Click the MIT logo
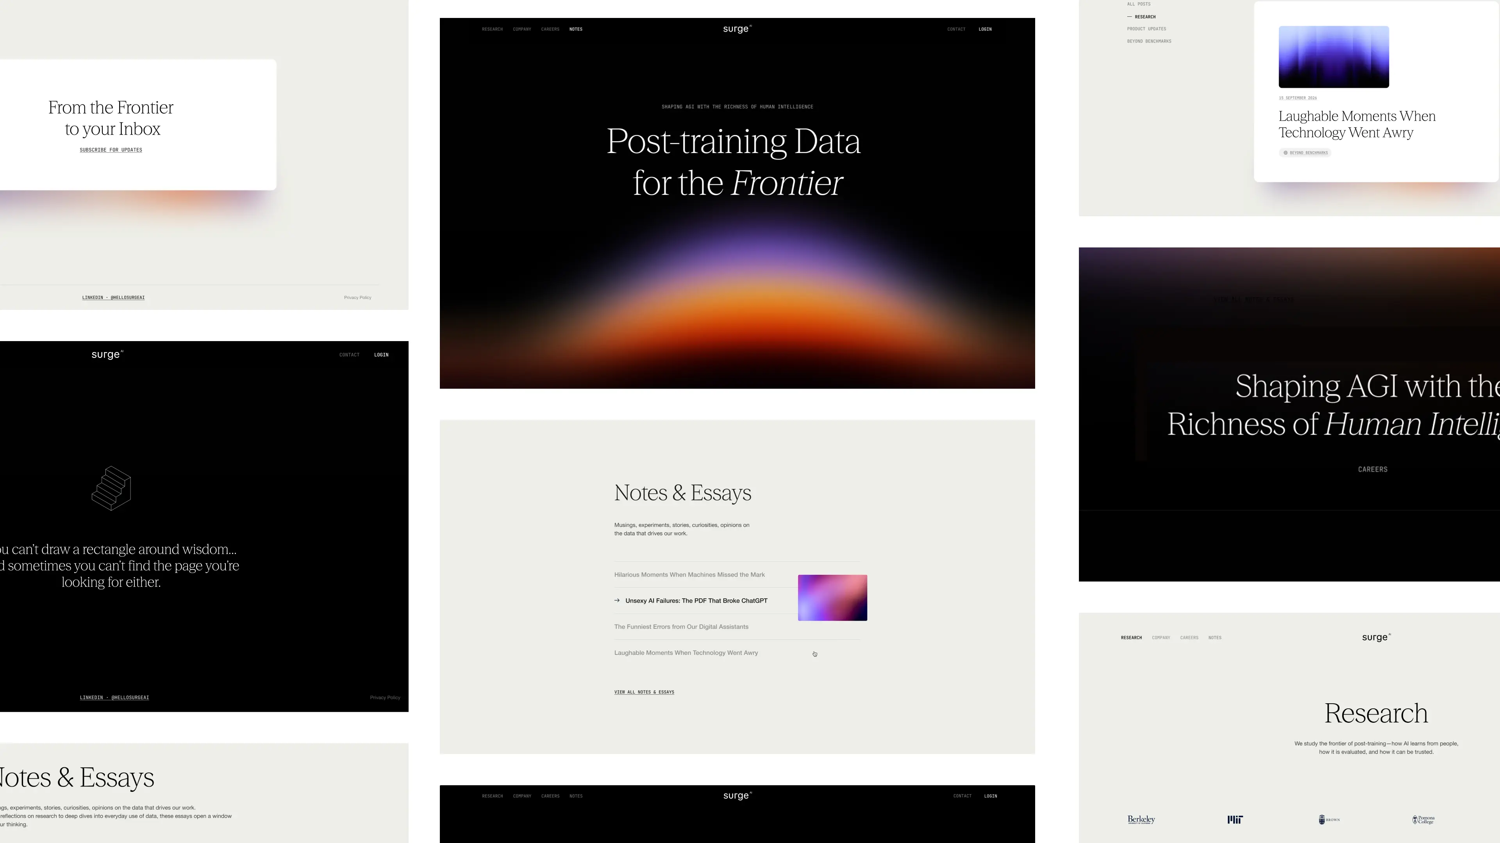The width and height of the screenshot is (1500, 843). [x=1234, y=819]
